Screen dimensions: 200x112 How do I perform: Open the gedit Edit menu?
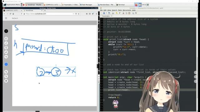105,10
